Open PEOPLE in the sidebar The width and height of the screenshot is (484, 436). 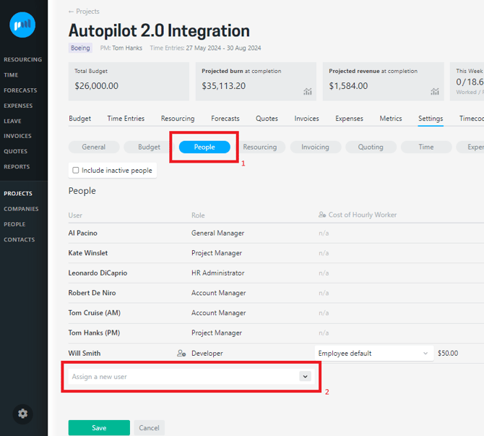pyautogui.click(x=14, y=224)
